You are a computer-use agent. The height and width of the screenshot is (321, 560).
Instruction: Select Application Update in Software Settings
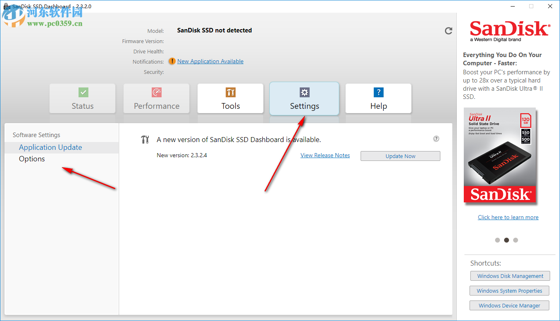pos(62,147)
